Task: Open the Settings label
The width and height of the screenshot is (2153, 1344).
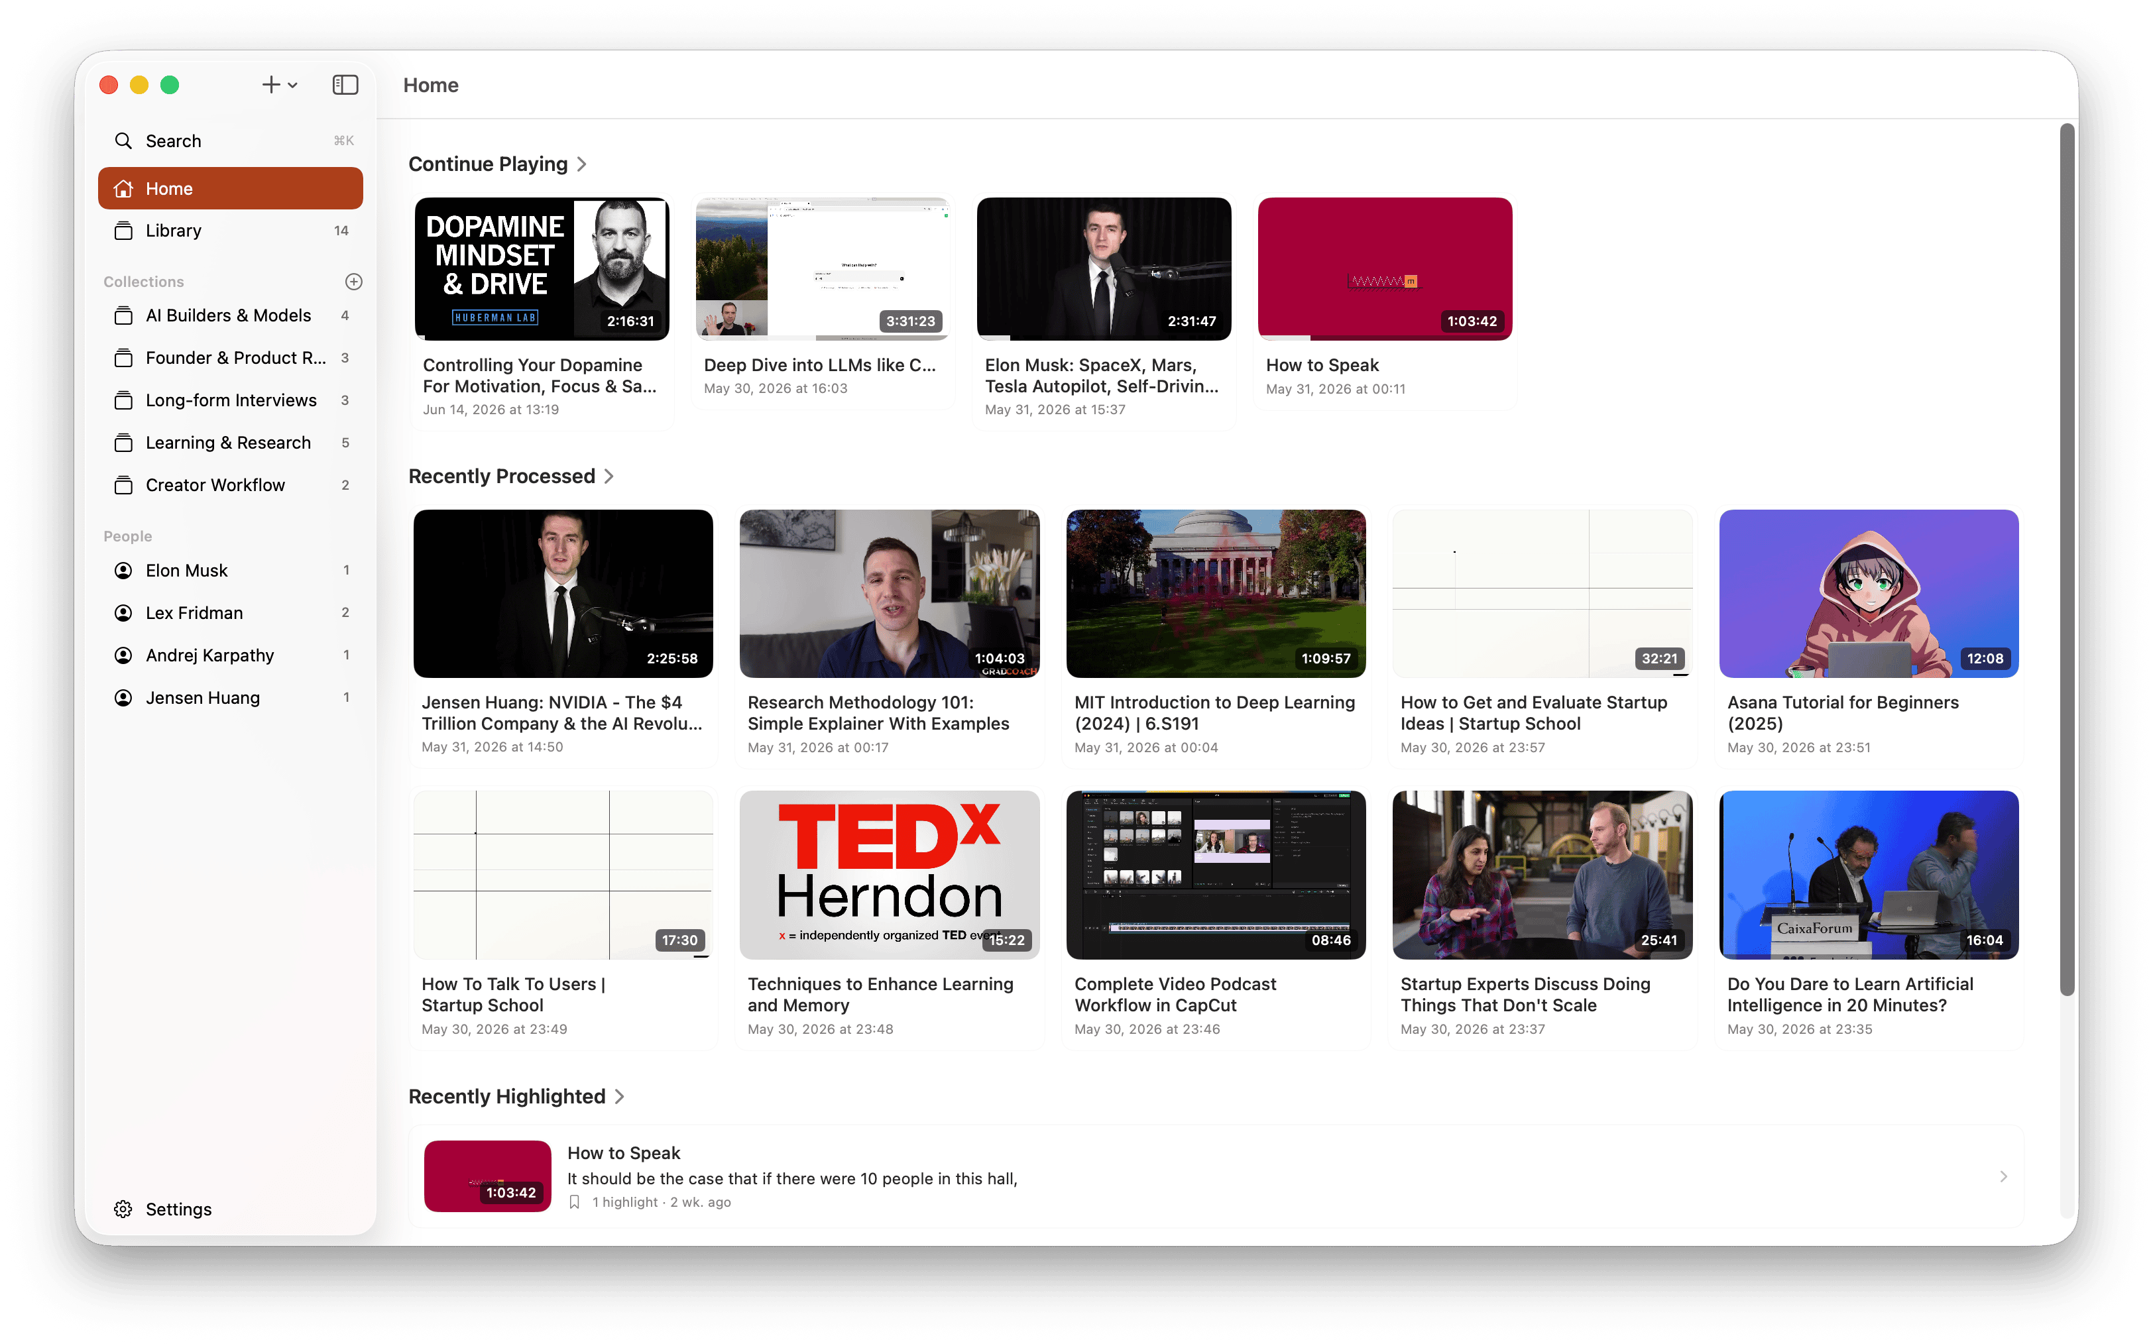Action: click(179, 1209)
